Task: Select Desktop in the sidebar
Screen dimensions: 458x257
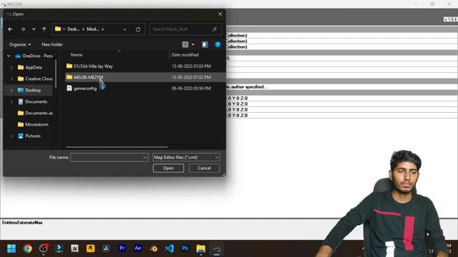Action: pos(29,91)
